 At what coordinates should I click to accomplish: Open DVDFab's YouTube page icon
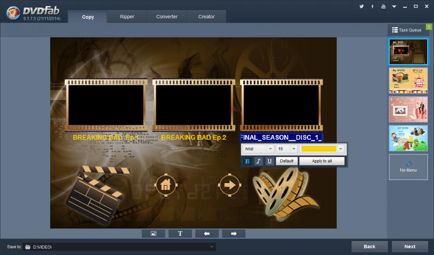click(x=383, y=6)
